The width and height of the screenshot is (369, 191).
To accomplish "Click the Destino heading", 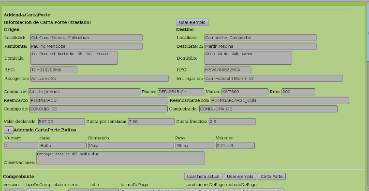I will [185, 29].
